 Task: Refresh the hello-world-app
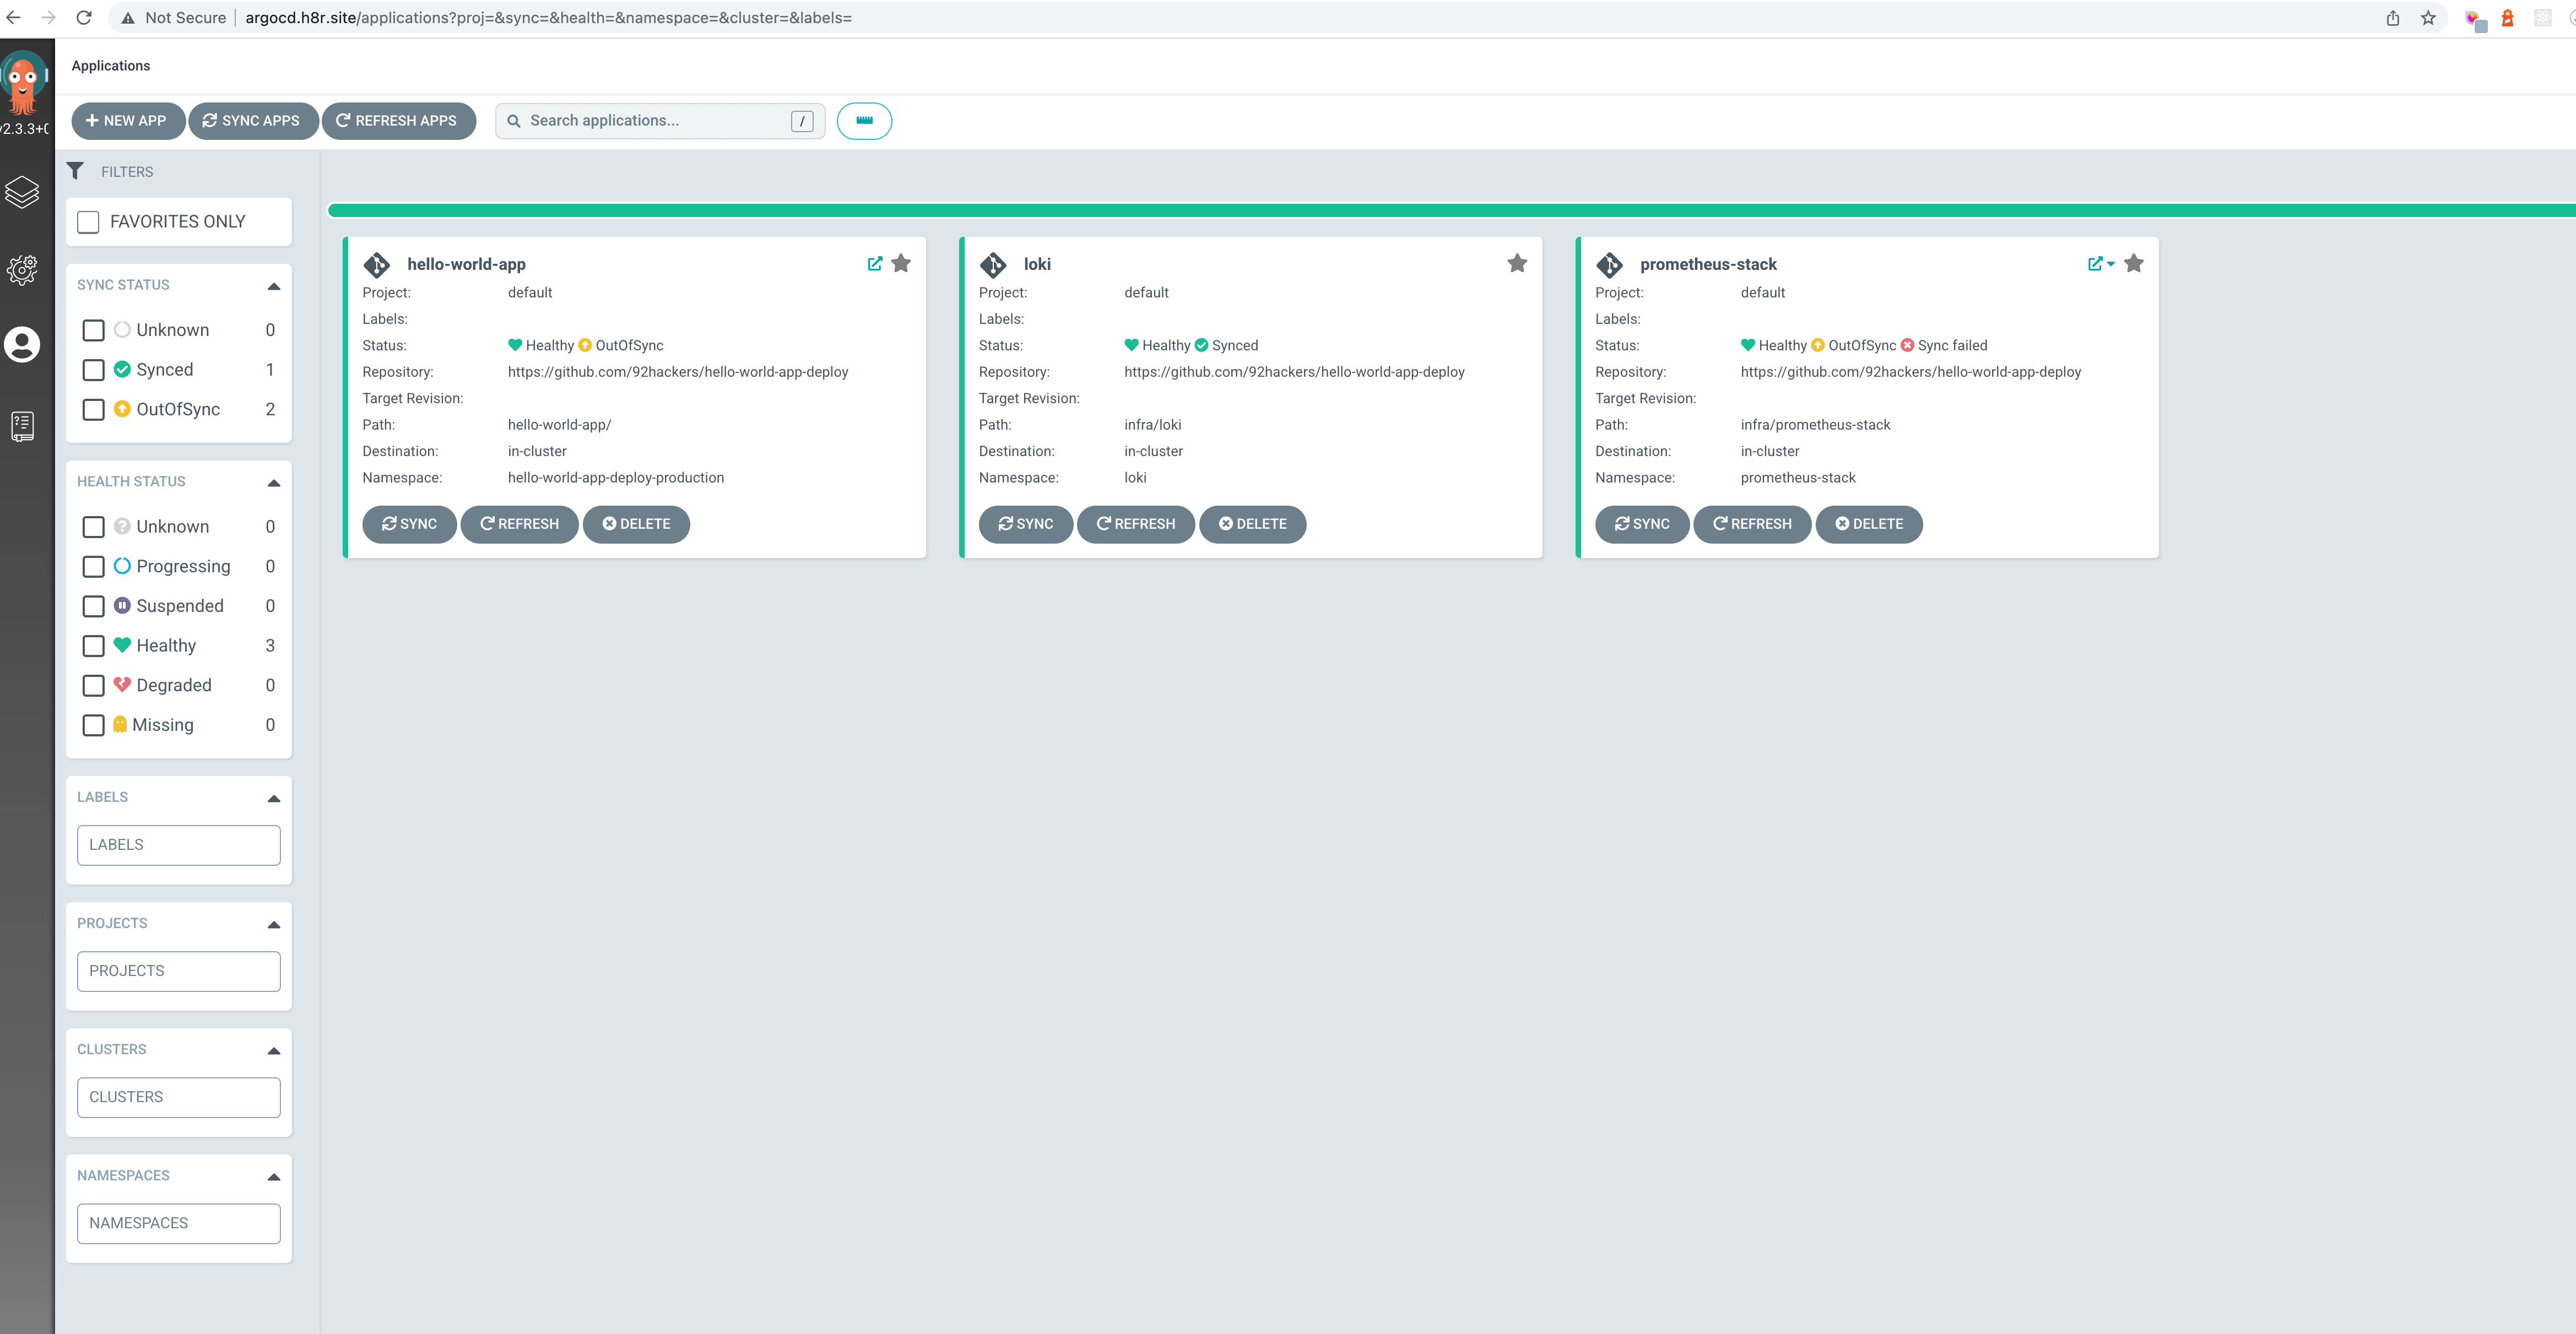(x=519, y=524)
